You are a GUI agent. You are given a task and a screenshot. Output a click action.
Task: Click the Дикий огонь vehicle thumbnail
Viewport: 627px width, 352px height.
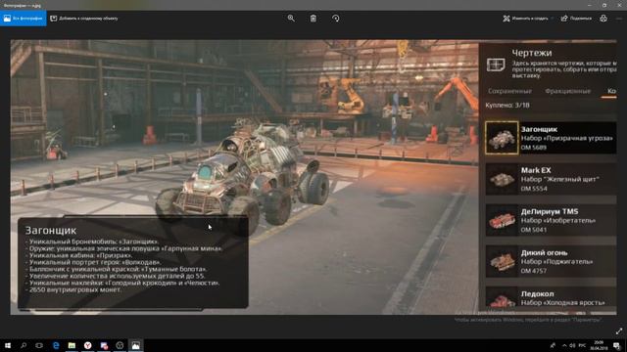(x=502, y=261)
